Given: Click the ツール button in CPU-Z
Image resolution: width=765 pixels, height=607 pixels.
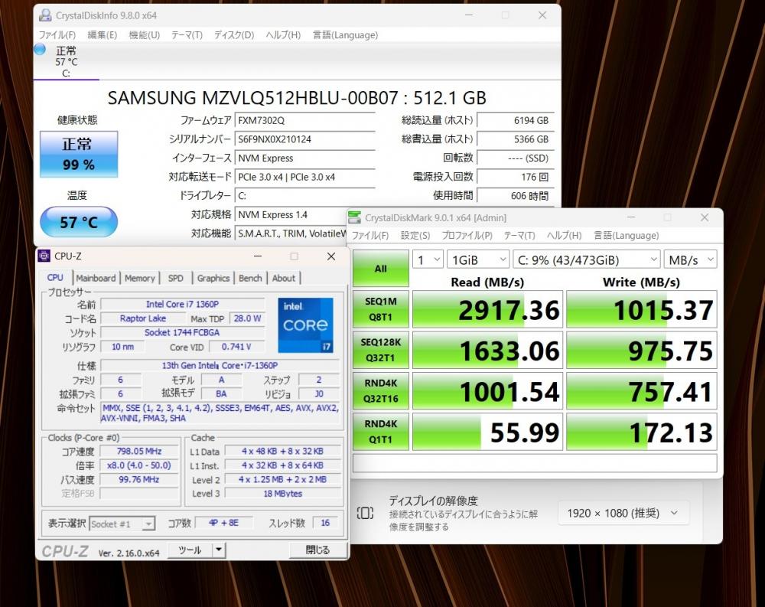Looking at the screenshot, I should click(x=190, y=550).
